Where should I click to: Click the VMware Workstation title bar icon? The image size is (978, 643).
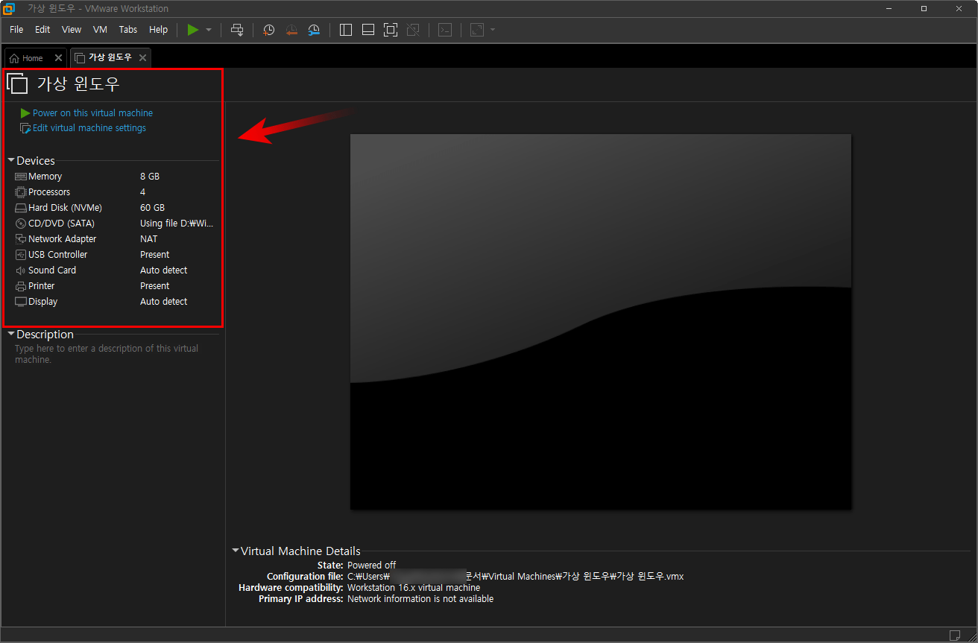10,9
